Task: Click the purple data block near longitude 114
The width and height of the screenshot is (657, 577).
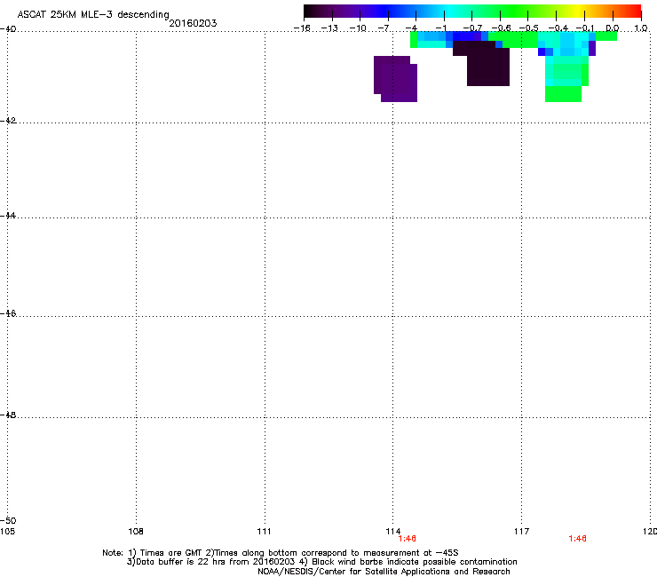Action: (396, 79)
